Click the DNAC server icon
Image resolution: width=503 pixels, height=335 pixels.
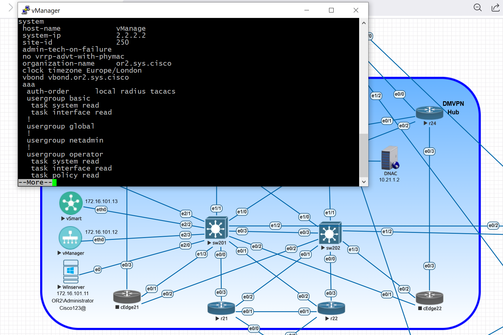390,158
